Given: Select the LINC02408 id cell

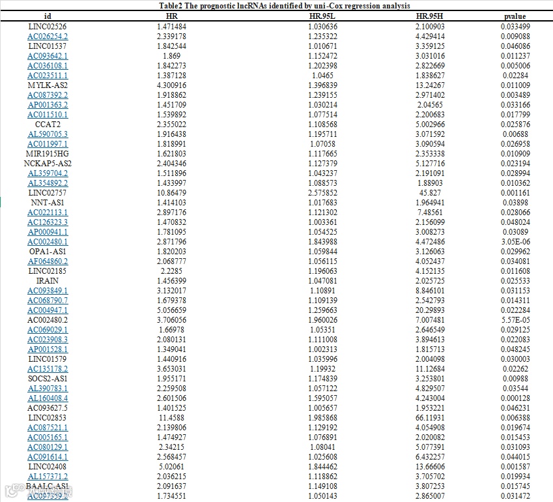Looking at the screenshot, I should [x=48, y=466].
